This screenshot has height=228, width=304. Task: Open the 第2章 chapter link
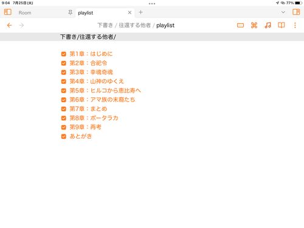(x=88, y=63)
